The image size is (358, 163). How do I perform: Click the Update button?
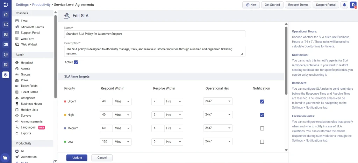tap(77, 158)
